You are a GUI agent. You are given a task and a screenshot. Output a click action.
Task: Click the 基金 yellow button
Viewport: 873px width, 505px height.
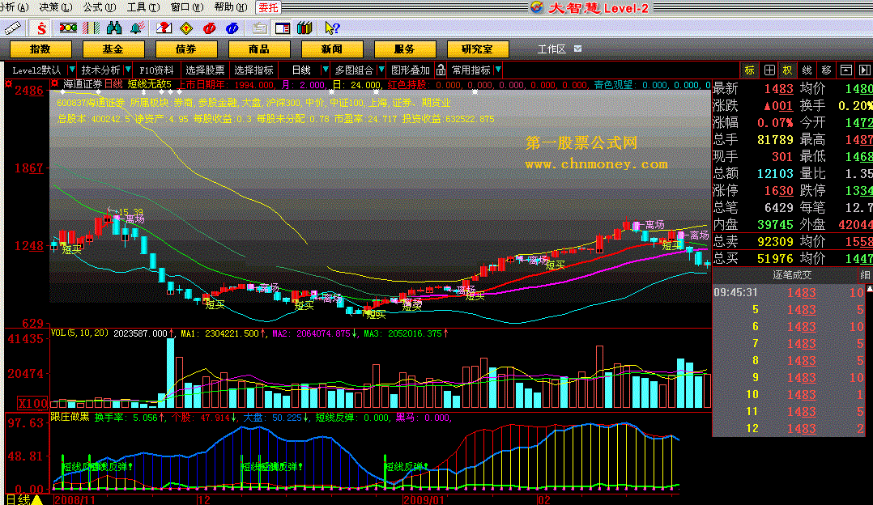[x=113, y=49]
